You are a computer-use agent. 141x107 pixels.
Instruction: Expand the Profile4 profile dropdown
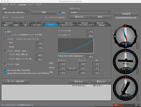(90, 12)
